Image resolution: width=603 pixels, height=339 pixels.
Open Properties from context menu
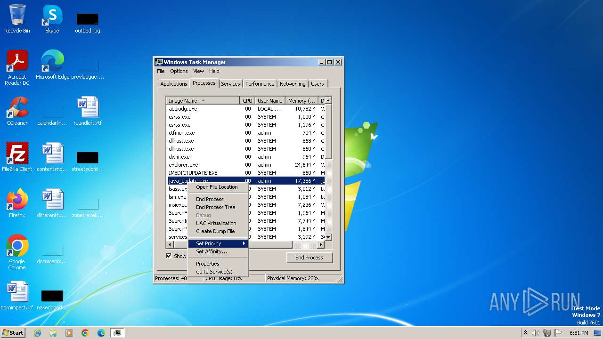tap(218, 264)
